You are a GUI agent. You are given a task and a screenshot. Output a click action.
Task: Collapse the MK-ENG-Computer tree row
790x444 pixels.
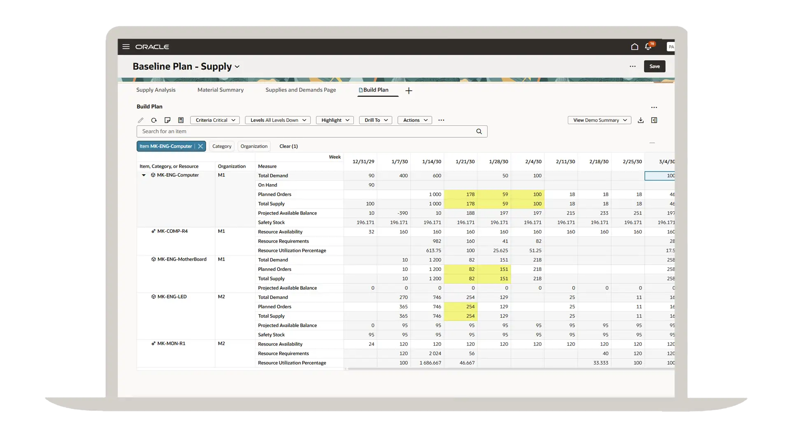pyautogui.click(x=144, y=175)
